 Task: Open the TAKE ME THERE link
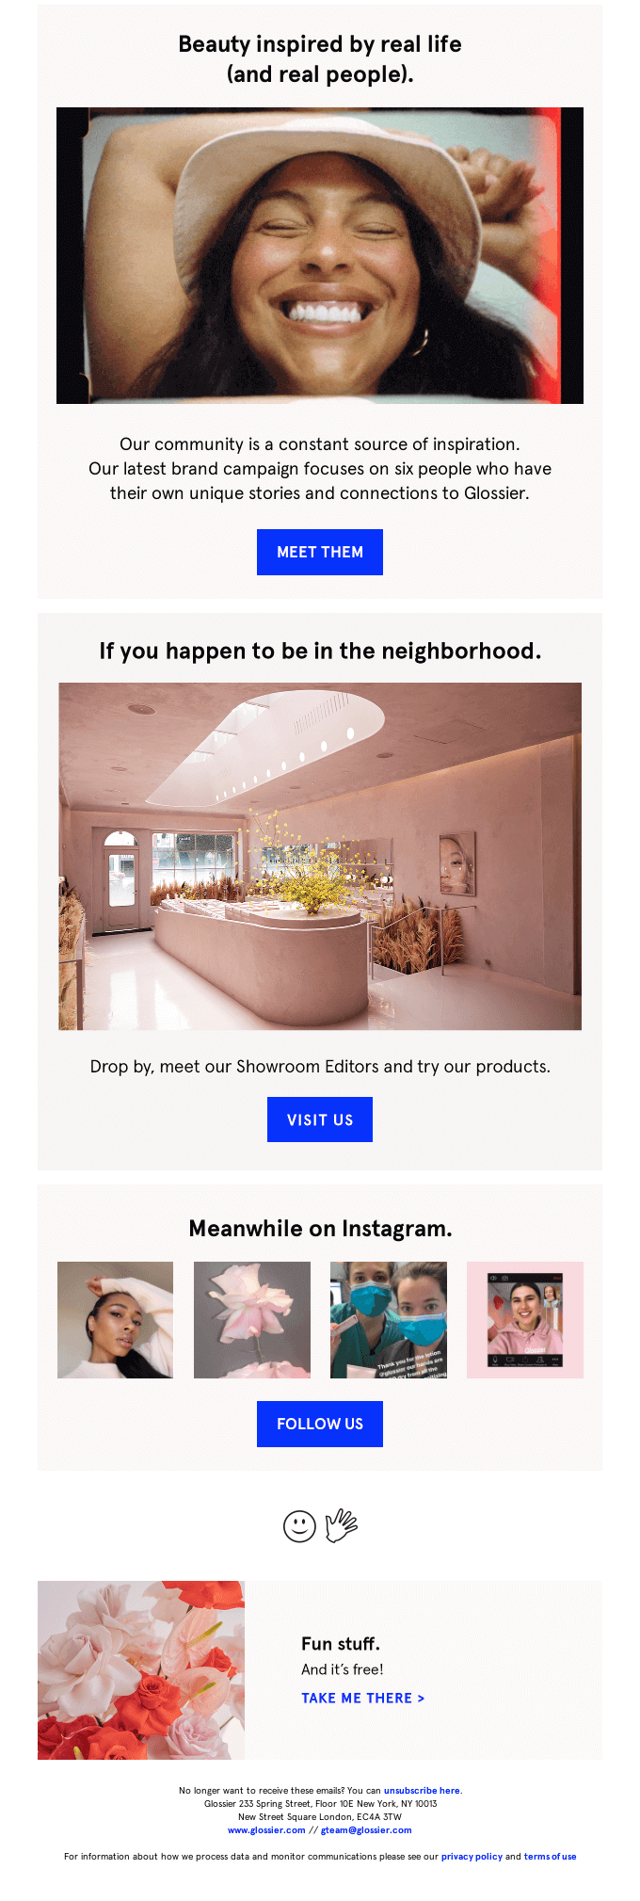(x=363, y=1698)
